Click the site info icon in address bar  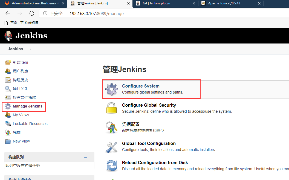point(45,13)
